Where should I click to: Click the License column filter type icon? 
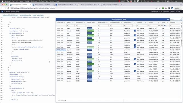tap(138, 25)
